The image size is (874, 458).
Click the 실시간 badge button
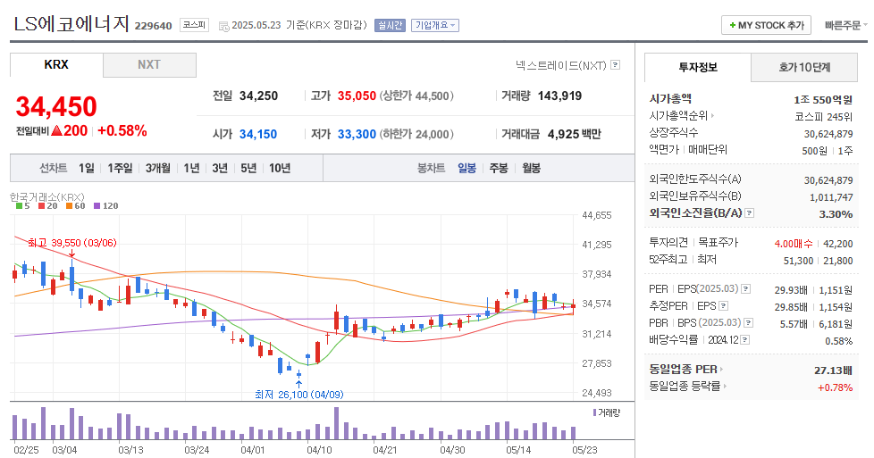point(390,25)
